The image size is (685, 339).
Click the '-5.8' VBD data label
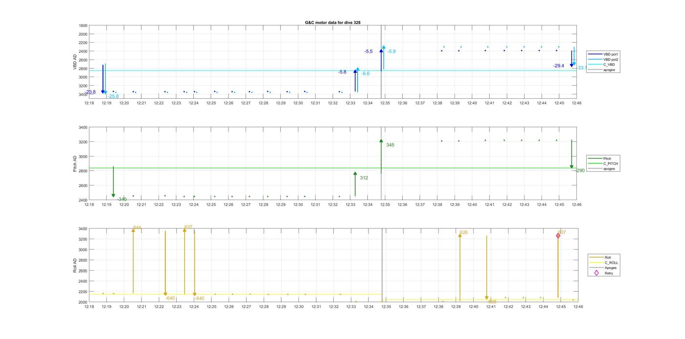click(342, 72)
